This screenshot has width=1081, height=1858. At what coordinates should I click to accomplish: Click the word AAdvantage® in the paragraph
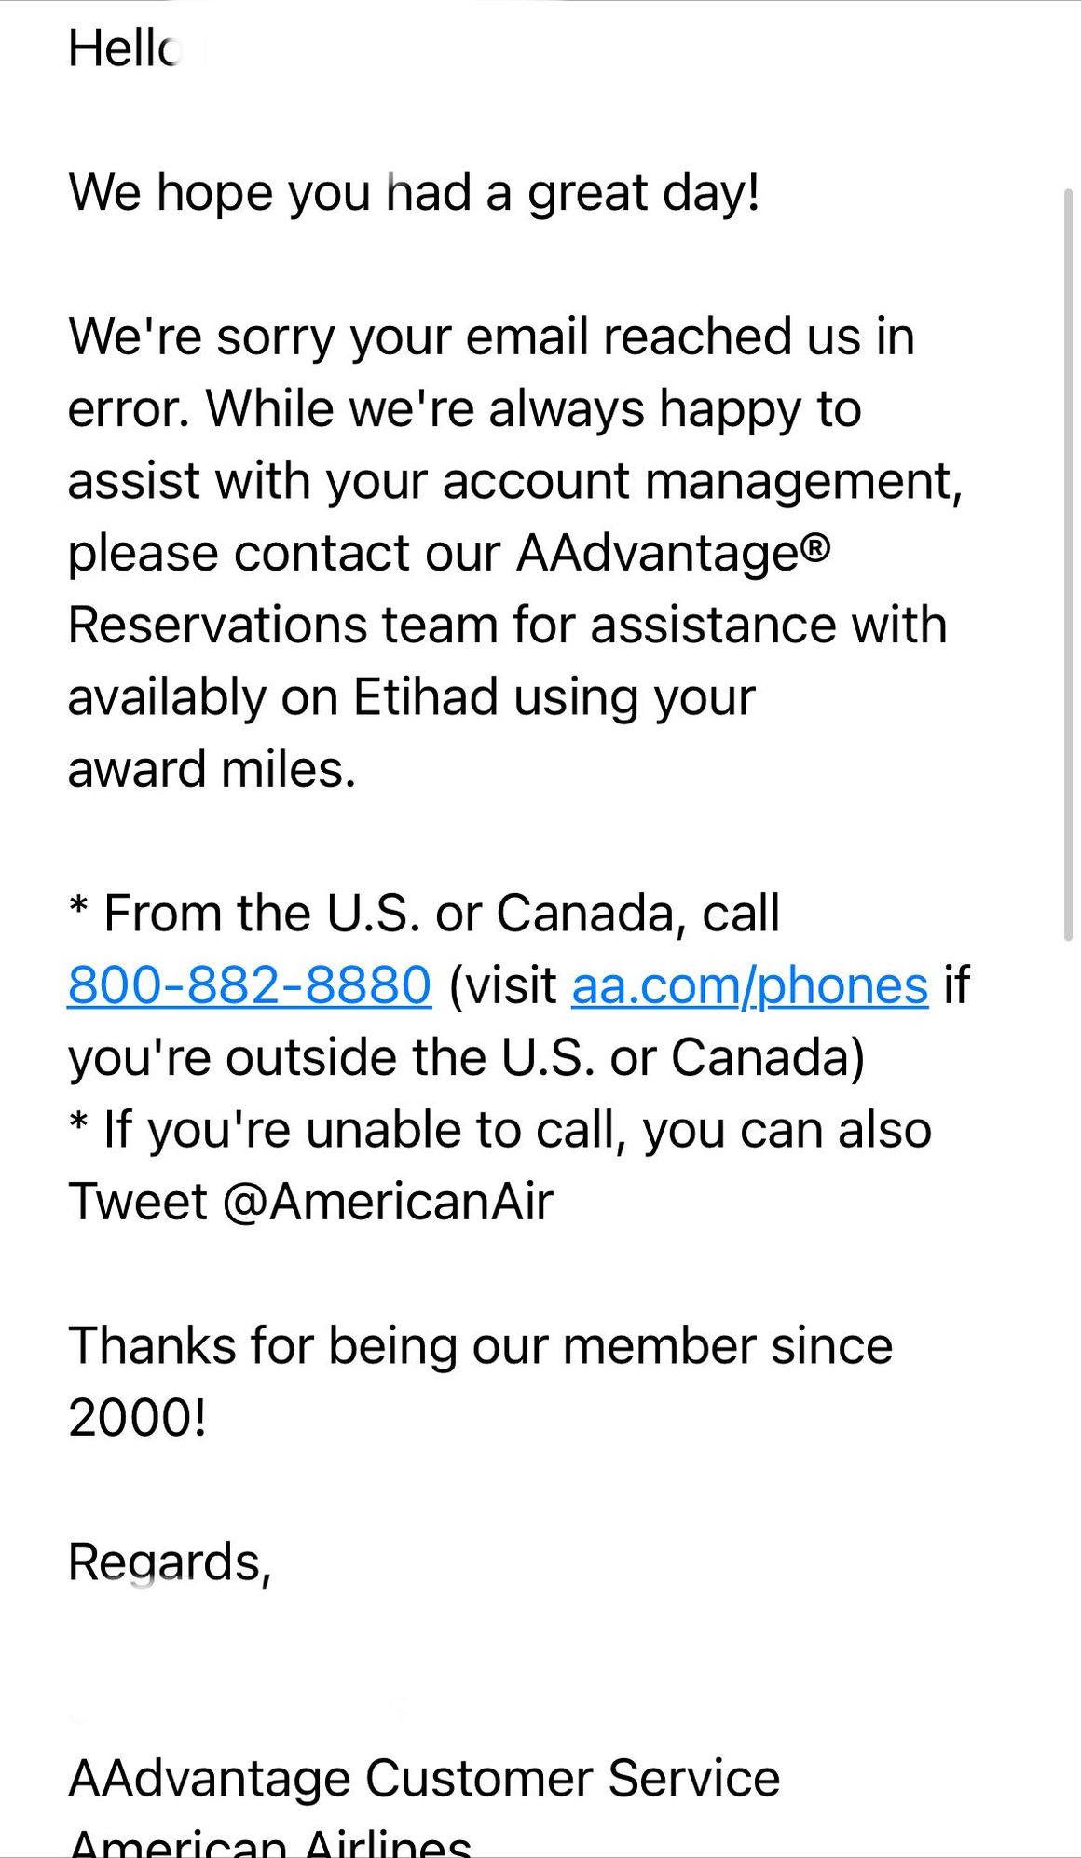pyautogui.click(x=673, y=553)
